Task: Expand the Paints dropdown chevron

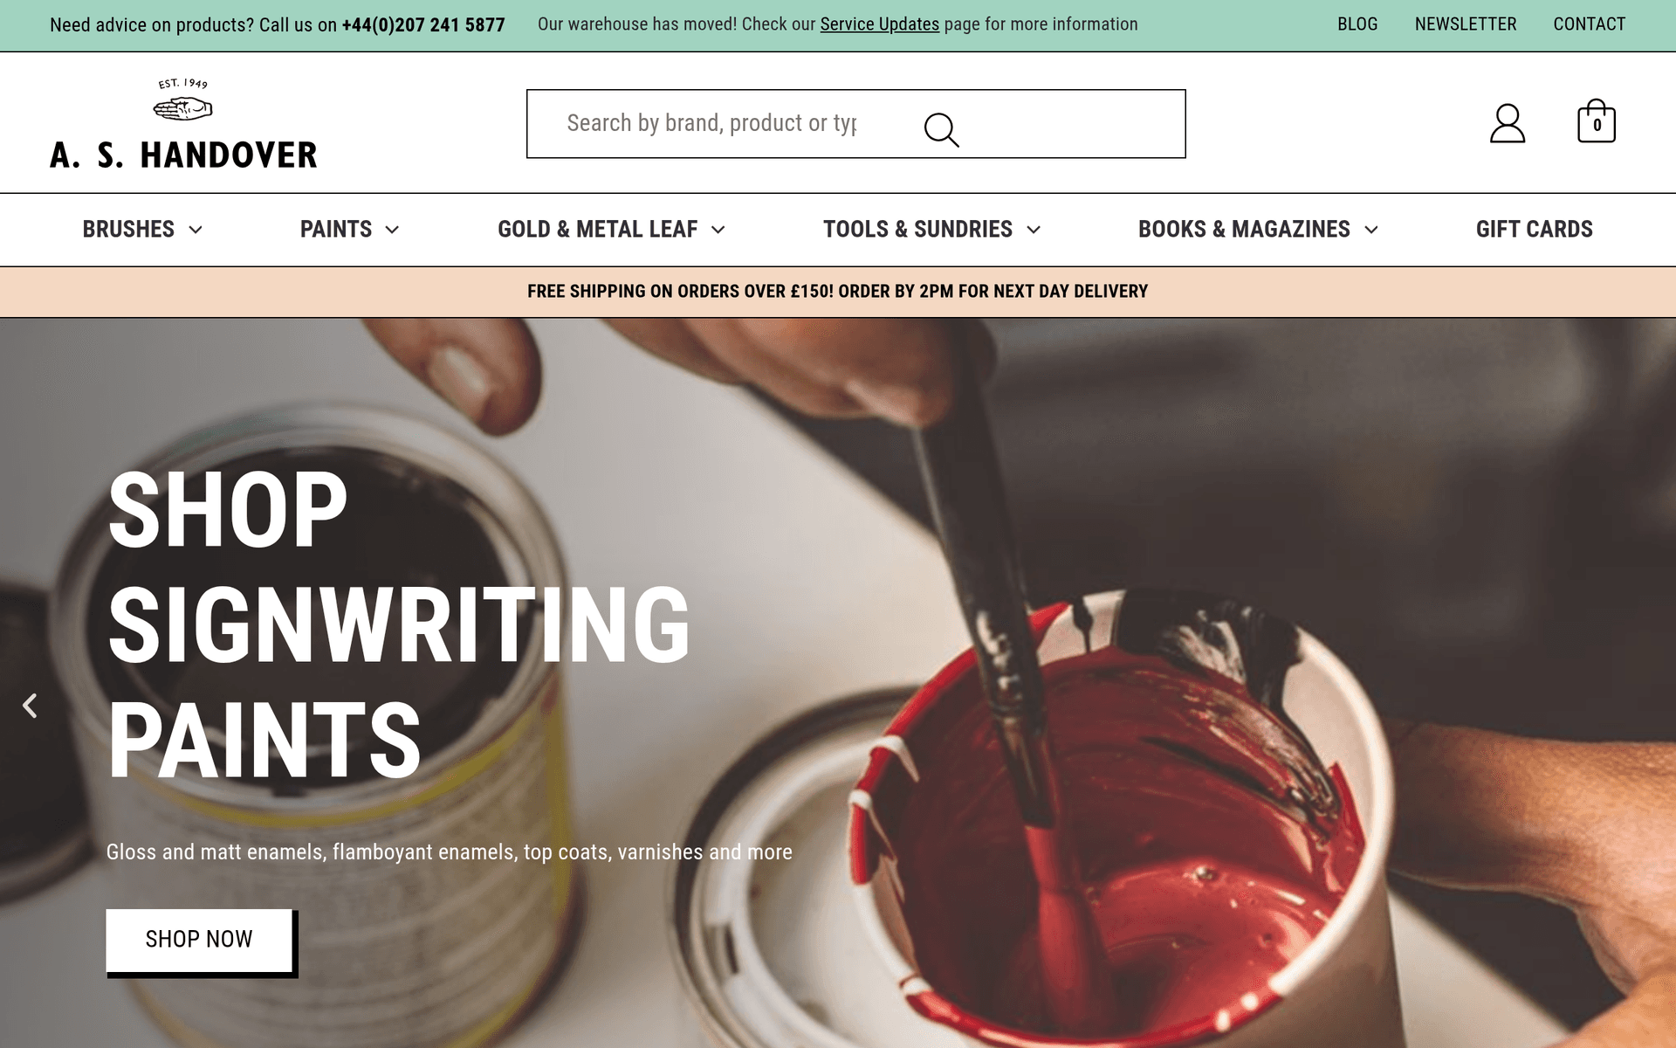Action: (392, 230)
